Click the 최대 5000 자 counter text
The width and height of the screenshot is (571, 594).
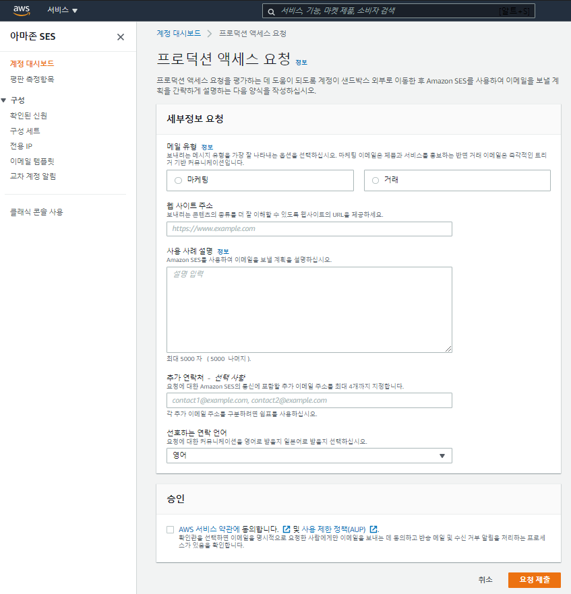tap(209, 359)
